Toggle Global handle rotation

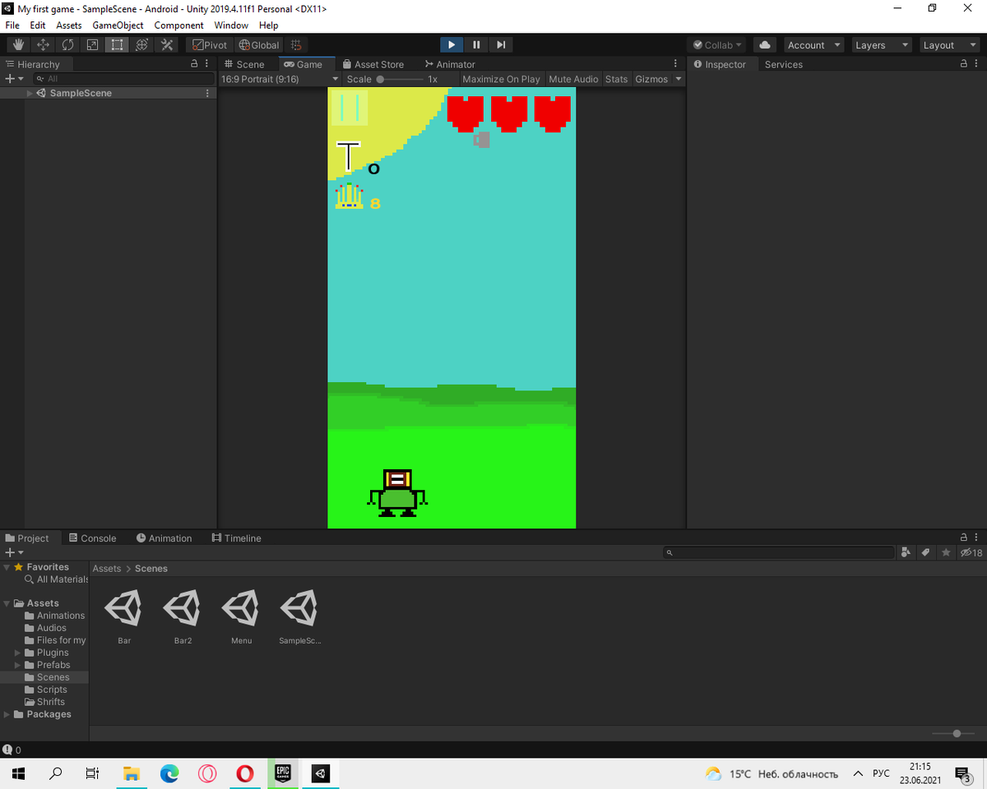pos(259,45)
